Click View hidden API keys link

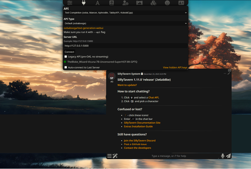coord(175,67)
